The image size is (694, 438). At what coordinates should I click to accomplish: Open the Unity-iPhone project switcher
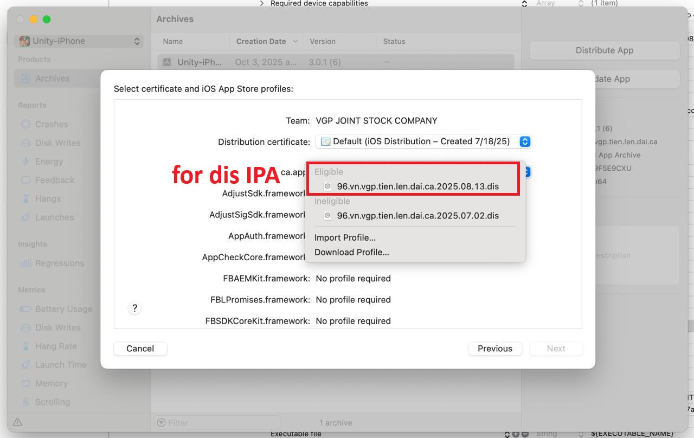point(78,41)
